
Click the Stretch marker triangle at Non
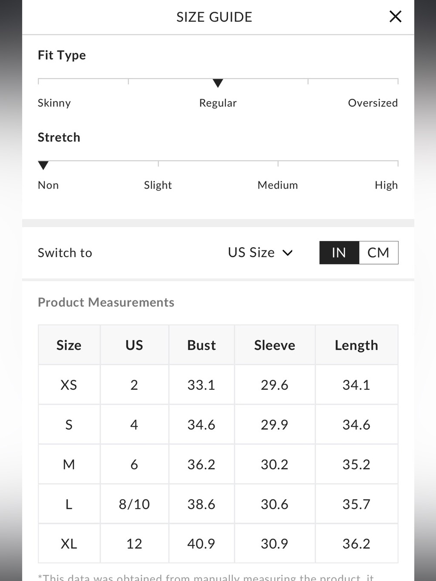pos(43,165)
